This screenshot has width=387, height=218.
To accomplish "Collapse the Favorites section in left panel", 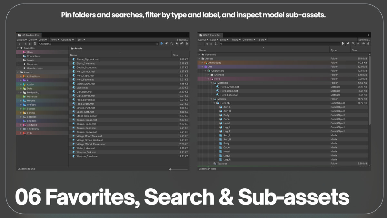I will point(18,48).
